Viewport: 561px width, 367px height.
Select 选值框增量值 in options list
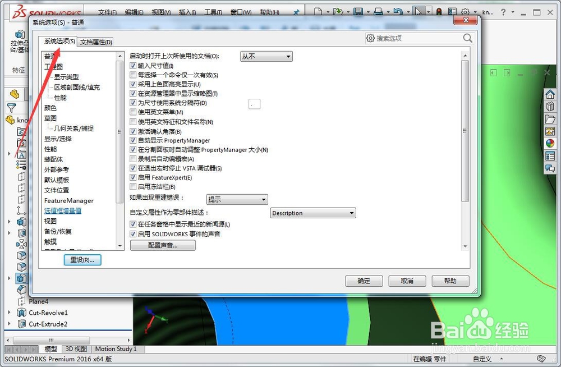tap(63, 211)
